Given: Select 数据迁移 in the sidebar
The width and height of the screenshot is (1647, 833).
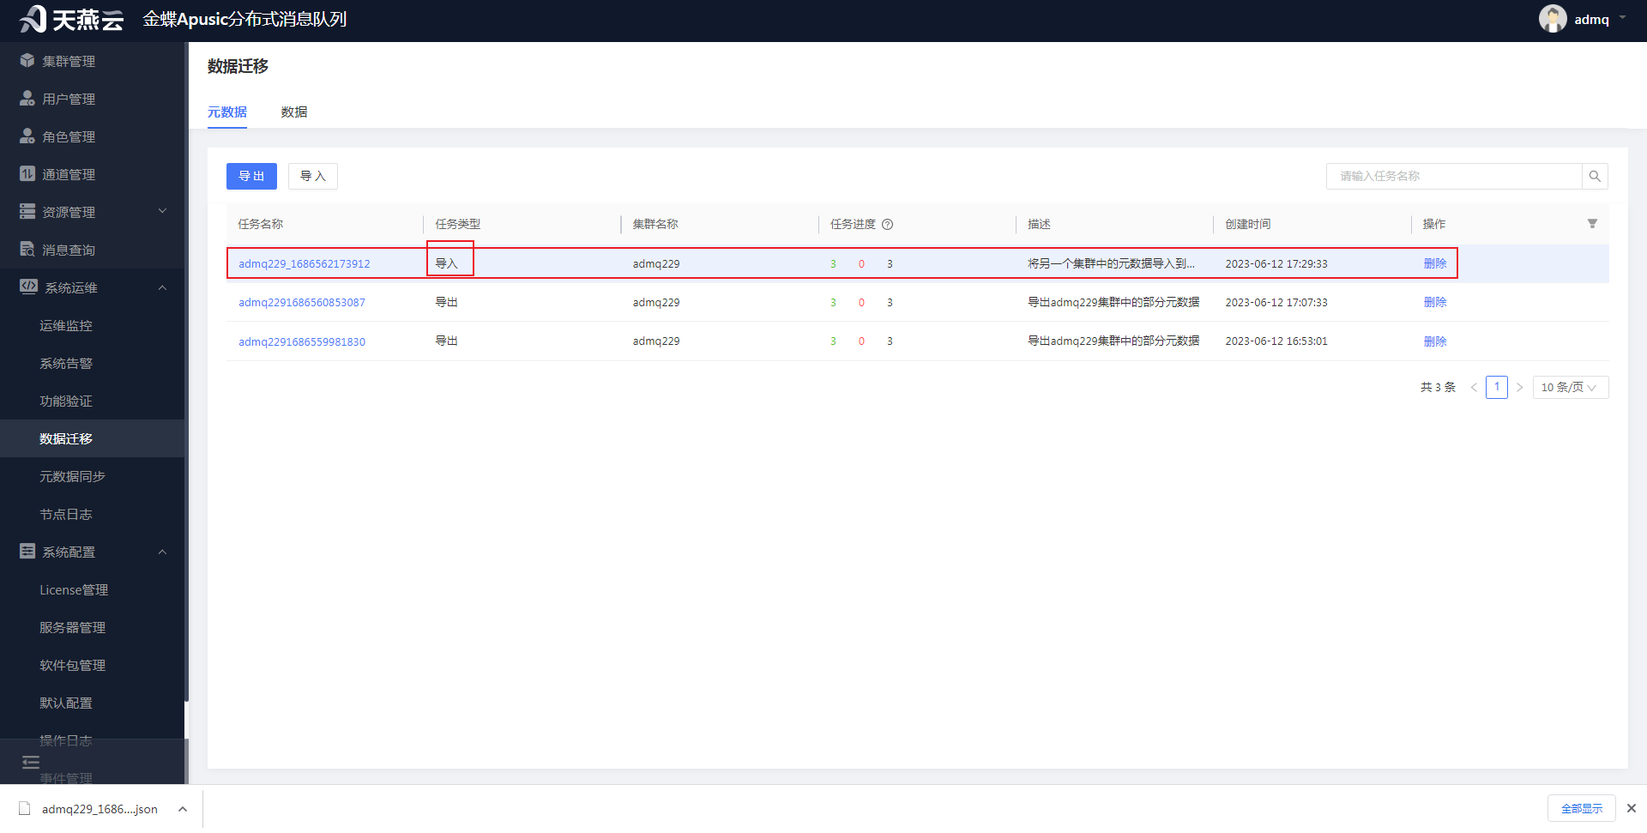Looking at the screenshot, I should [92, 438].
